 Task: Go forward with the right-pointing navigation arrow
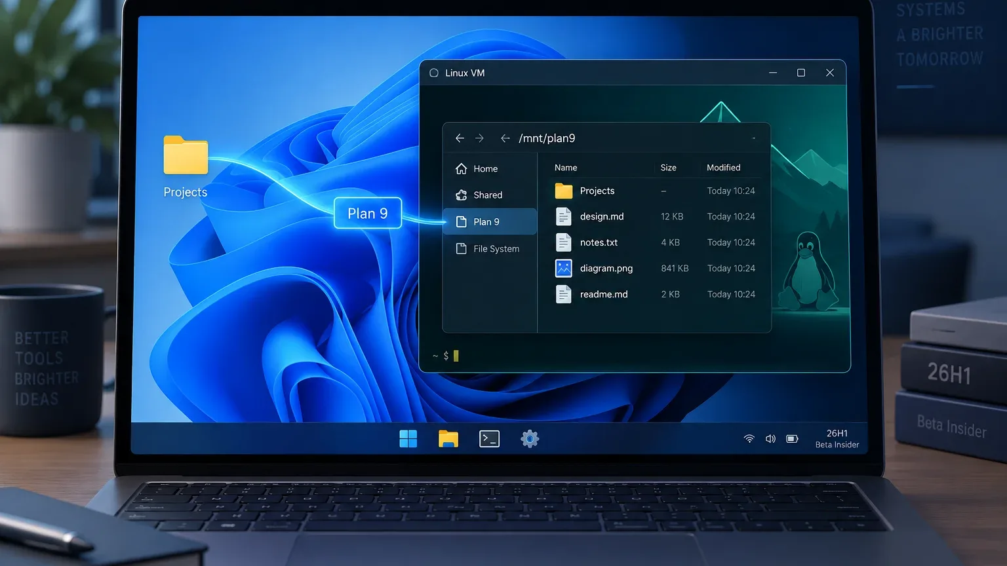pyautogui.click(x=479, y=138)
